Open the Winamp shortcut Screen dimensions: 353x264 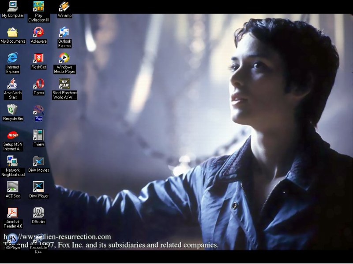tap(64, 7)
